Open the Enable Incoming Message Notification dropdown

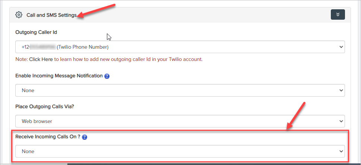click(x=180, y=90)
